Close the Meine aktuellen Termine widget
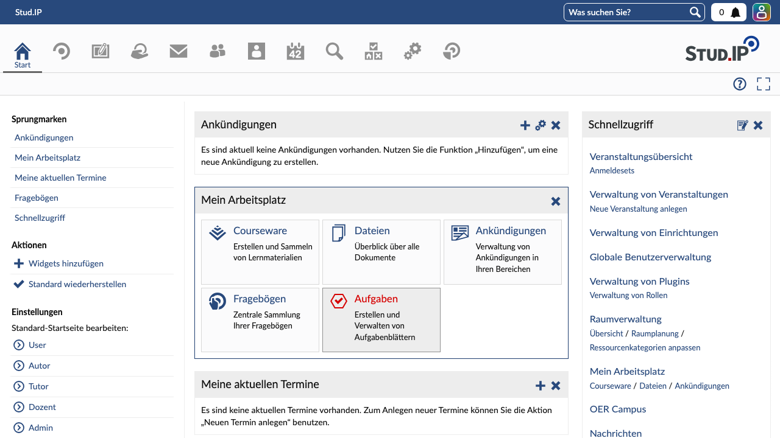Image resolution: width=780 pixels, height=438 pixels. pos(556,386)
